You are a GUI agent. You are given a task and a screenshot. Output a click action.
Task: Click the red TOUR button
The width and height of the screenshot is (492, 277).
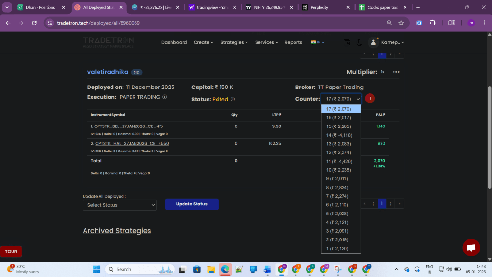(x=11, y=252)
